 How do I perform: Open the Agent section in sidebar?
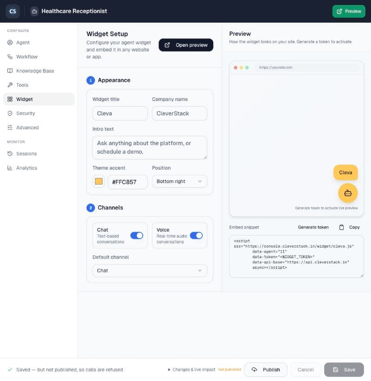click(x=38, y=43)
